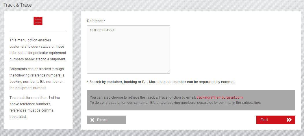Click the Track & Trace page heading
The height and width of the screenshot is (136, 304).
click(x=18, y=5)
